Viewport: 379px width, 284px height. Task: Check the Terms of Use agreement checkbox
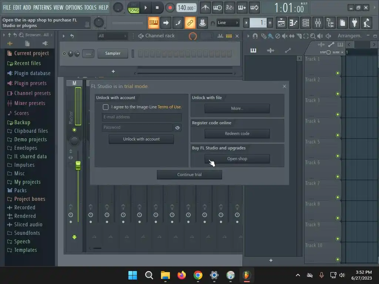click(x=105, y=107)
